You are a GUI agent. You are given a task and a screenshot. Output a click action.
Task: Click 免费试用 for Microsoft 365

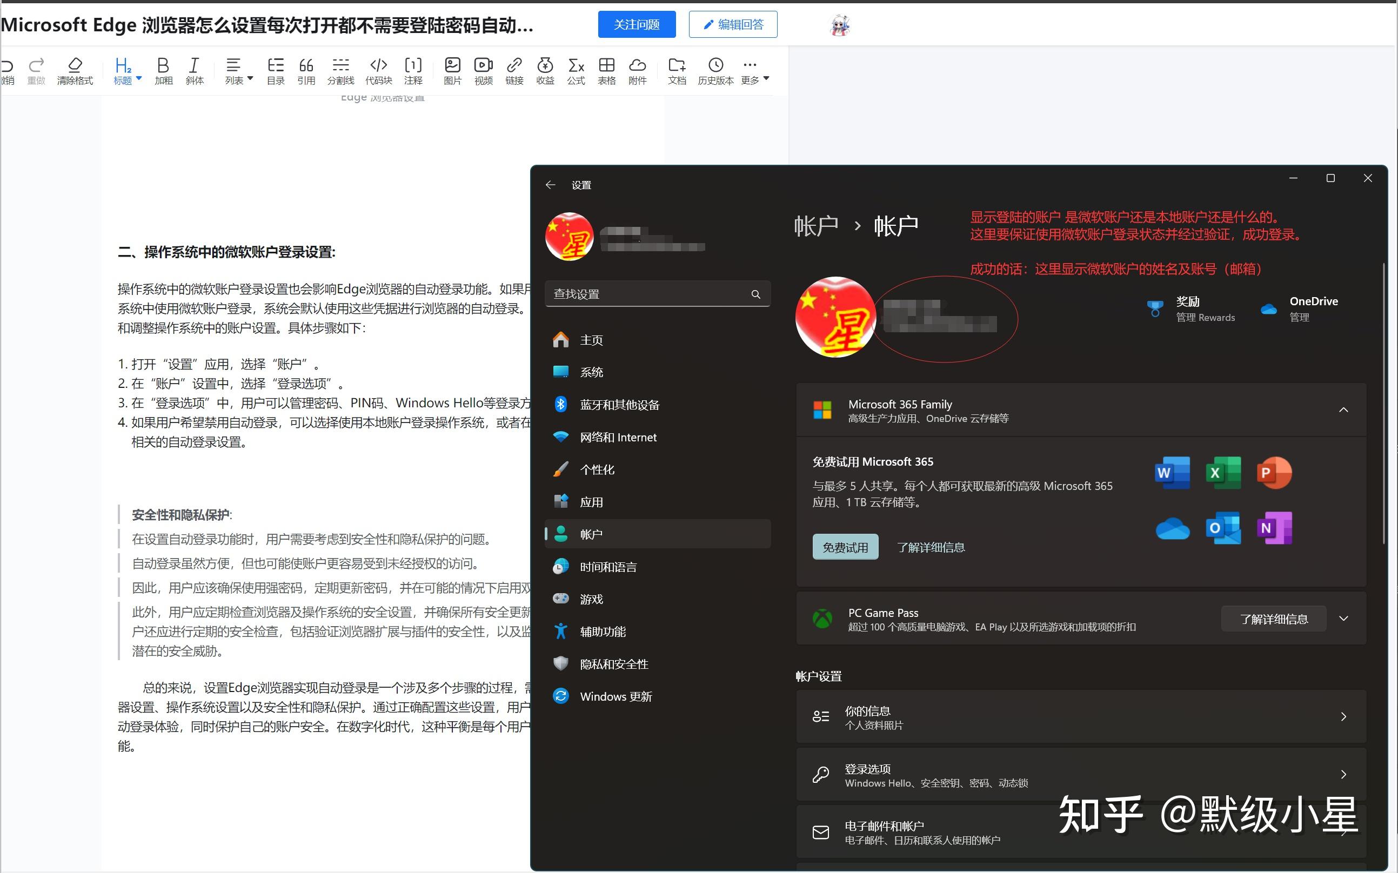(845, 546)
